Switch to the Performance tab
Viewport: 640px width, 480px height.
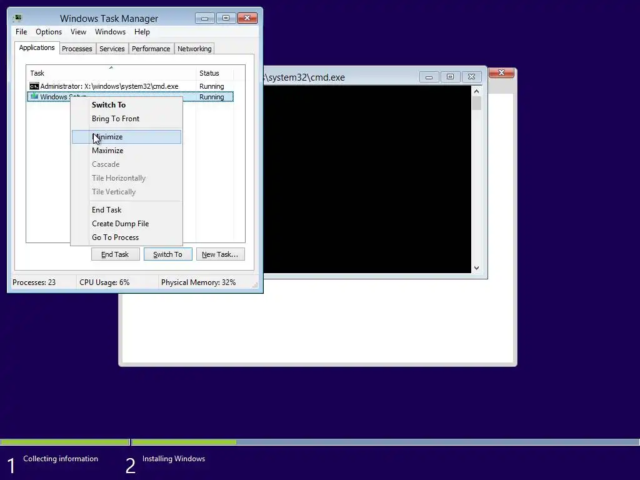click(151, 49)
